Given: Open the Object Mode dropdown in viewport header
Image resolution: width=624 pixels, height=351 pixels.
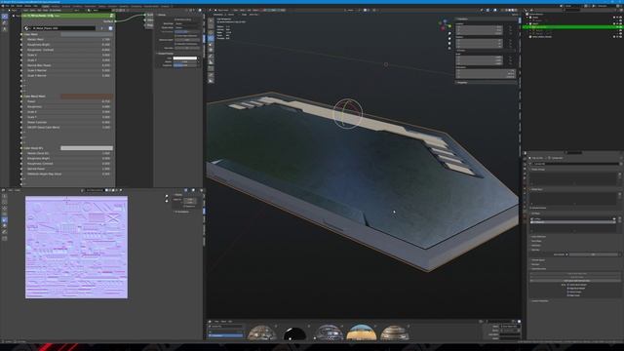Looking at the screenshot, I should pyautogui.click(x=222, y=10).
